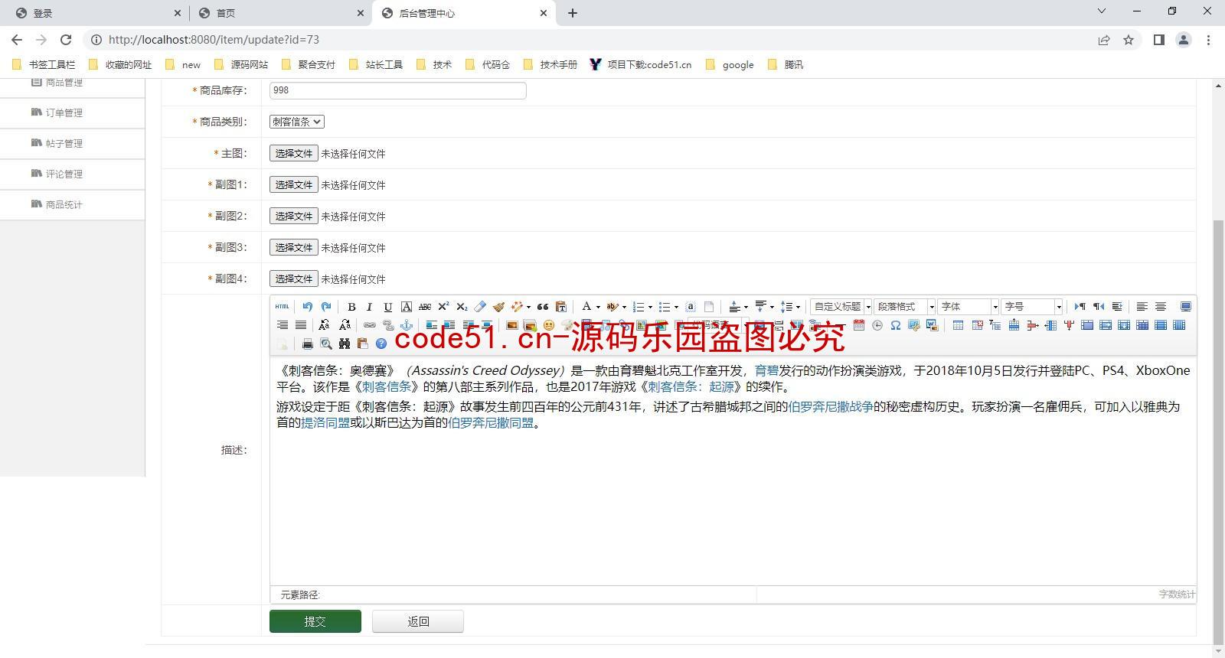Insert a table

(x=958, y=325)
